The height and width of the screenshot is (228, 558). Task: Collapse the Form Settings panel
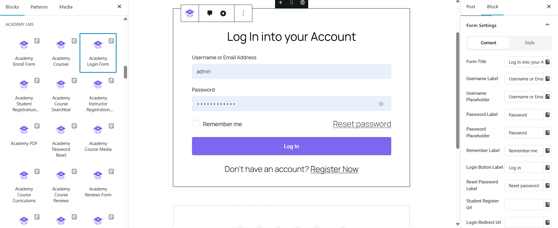click(548, 25)
